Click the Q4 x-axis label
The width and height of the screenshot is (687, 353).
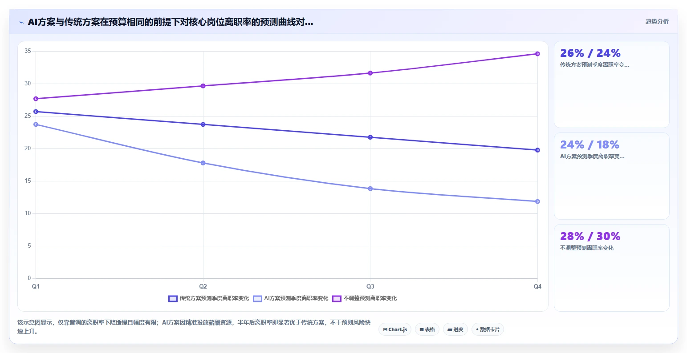[x=537, y=287]
